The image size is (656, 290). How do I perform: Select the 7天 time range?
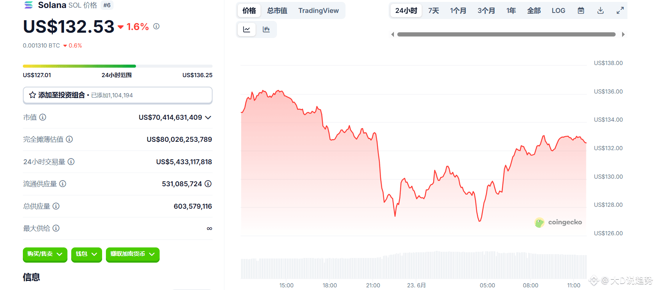pyautogui.click(x=434, y=11)
